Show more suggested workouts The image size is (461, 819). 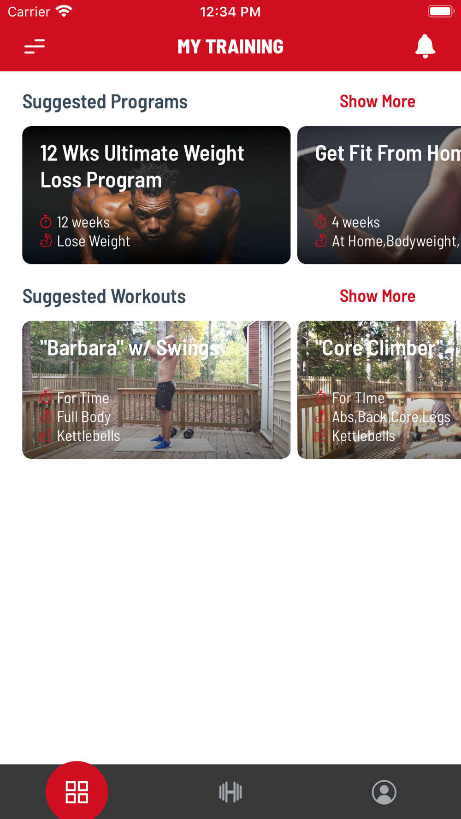point(377,296)
